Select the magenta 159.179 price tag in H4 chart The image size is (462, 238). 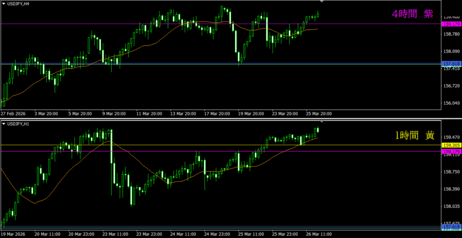[451, 24]
